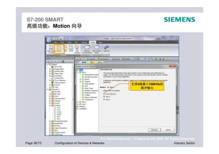Image resolution: width=219 pixels, height=154 pixels.
Task: Click the Generate button
Action: coord(154,130)
